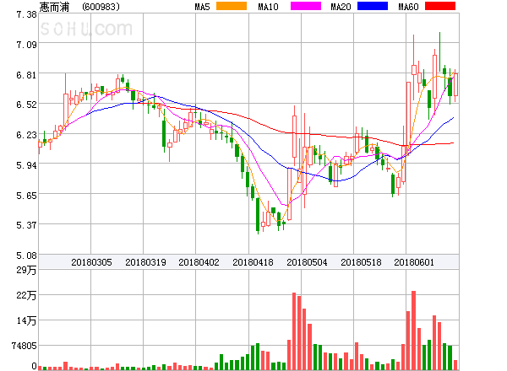The height and width of the screenshot is (371, 507).
Task: Click the 22万 volume axis label
Action: point(26,295)
